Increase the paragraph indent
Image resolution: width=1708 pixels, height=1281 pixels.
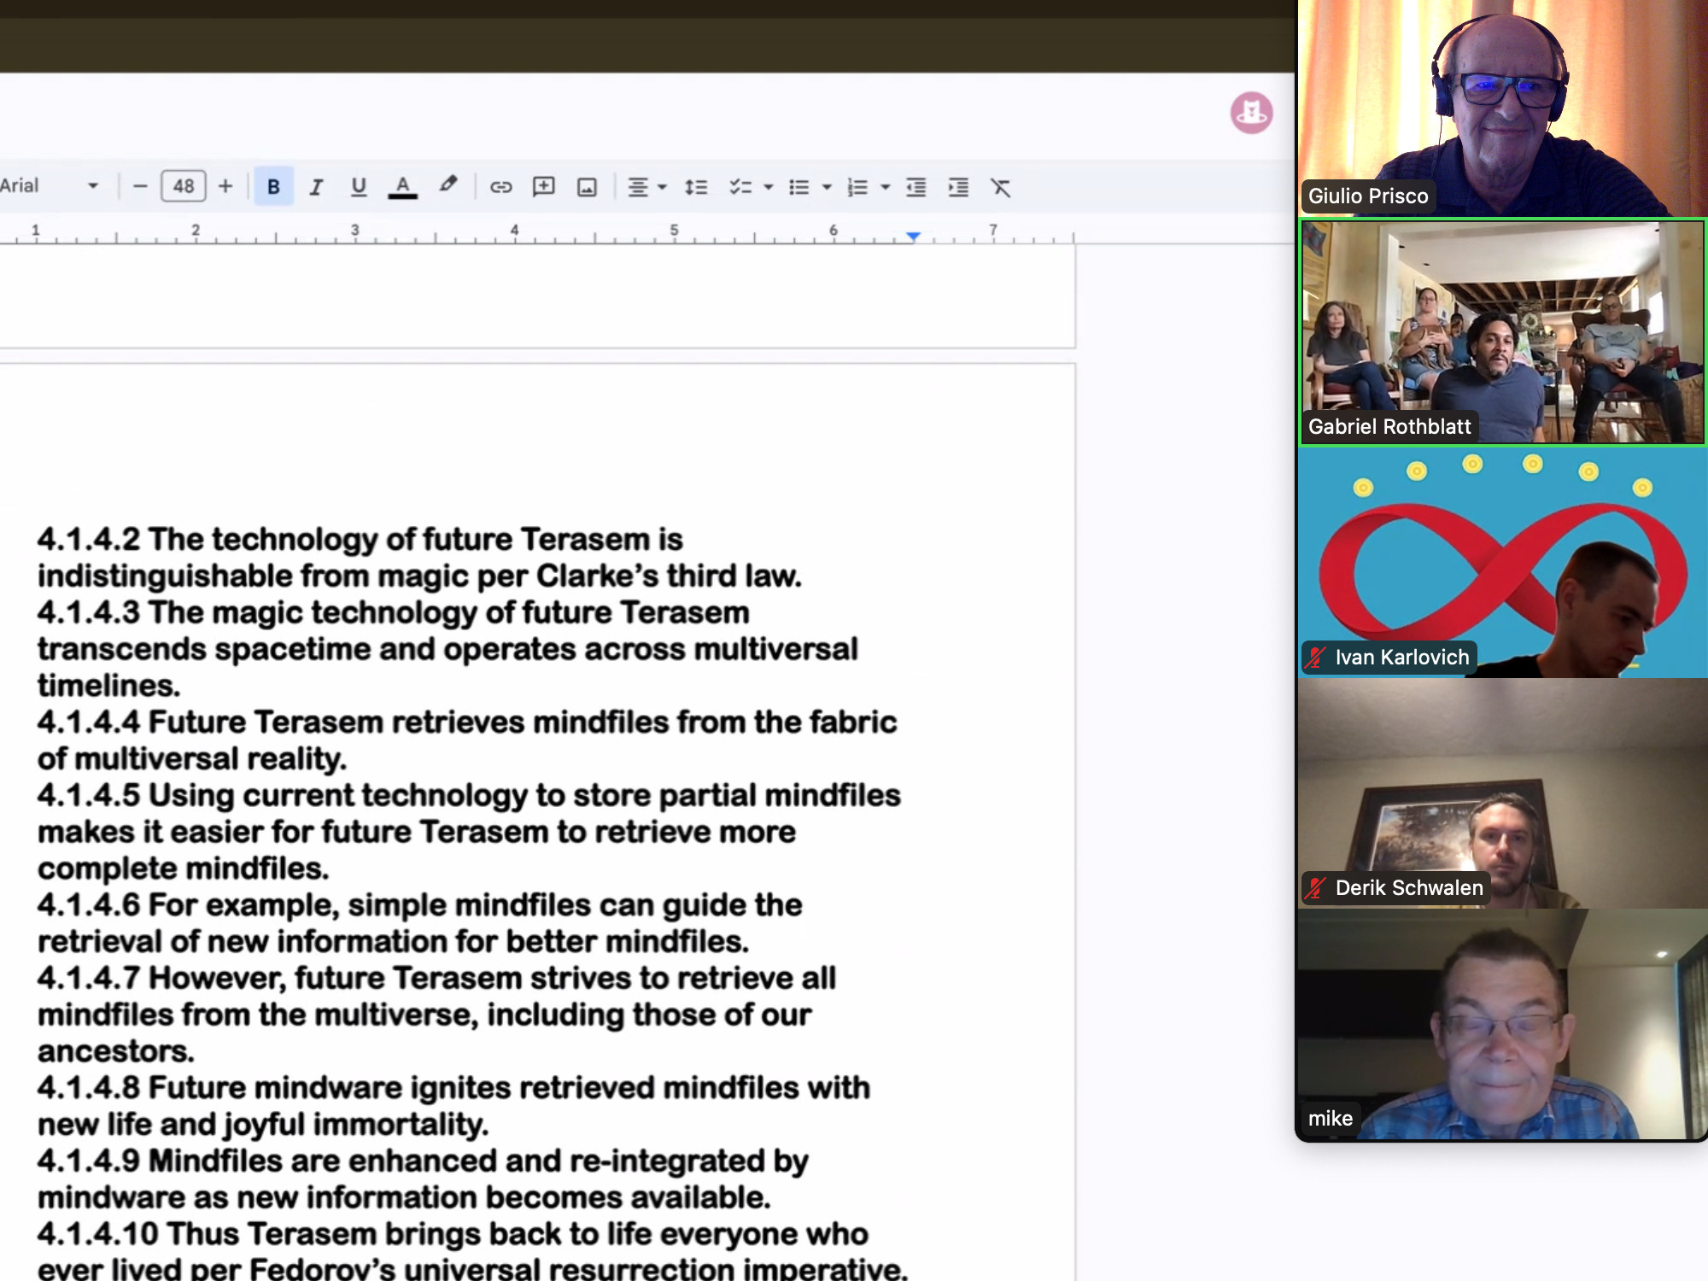click(x=958, y=186)
